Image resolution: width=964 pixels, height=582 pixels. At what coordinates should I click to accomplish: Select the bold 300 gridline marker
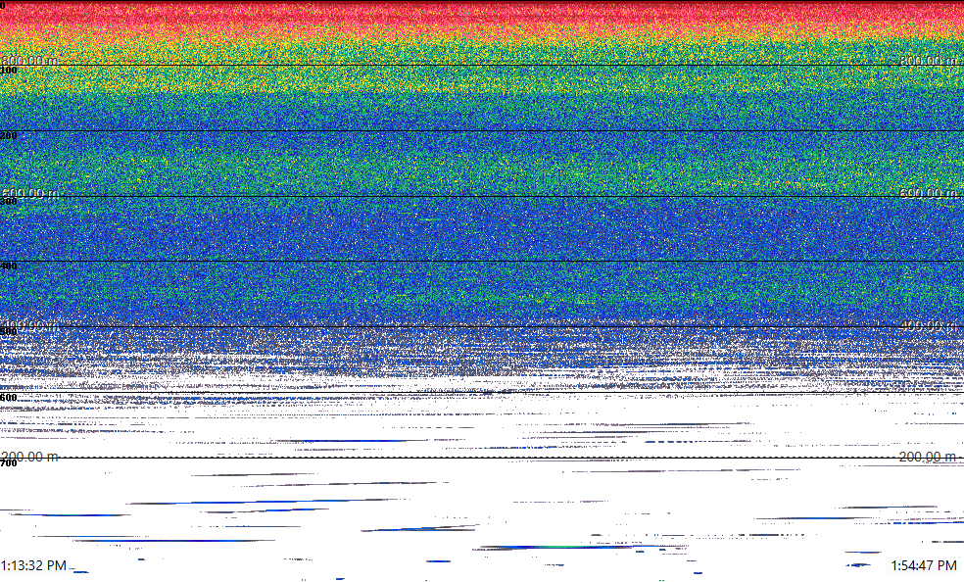9,202
